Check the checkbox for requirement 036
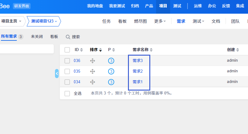 (67, 61)
